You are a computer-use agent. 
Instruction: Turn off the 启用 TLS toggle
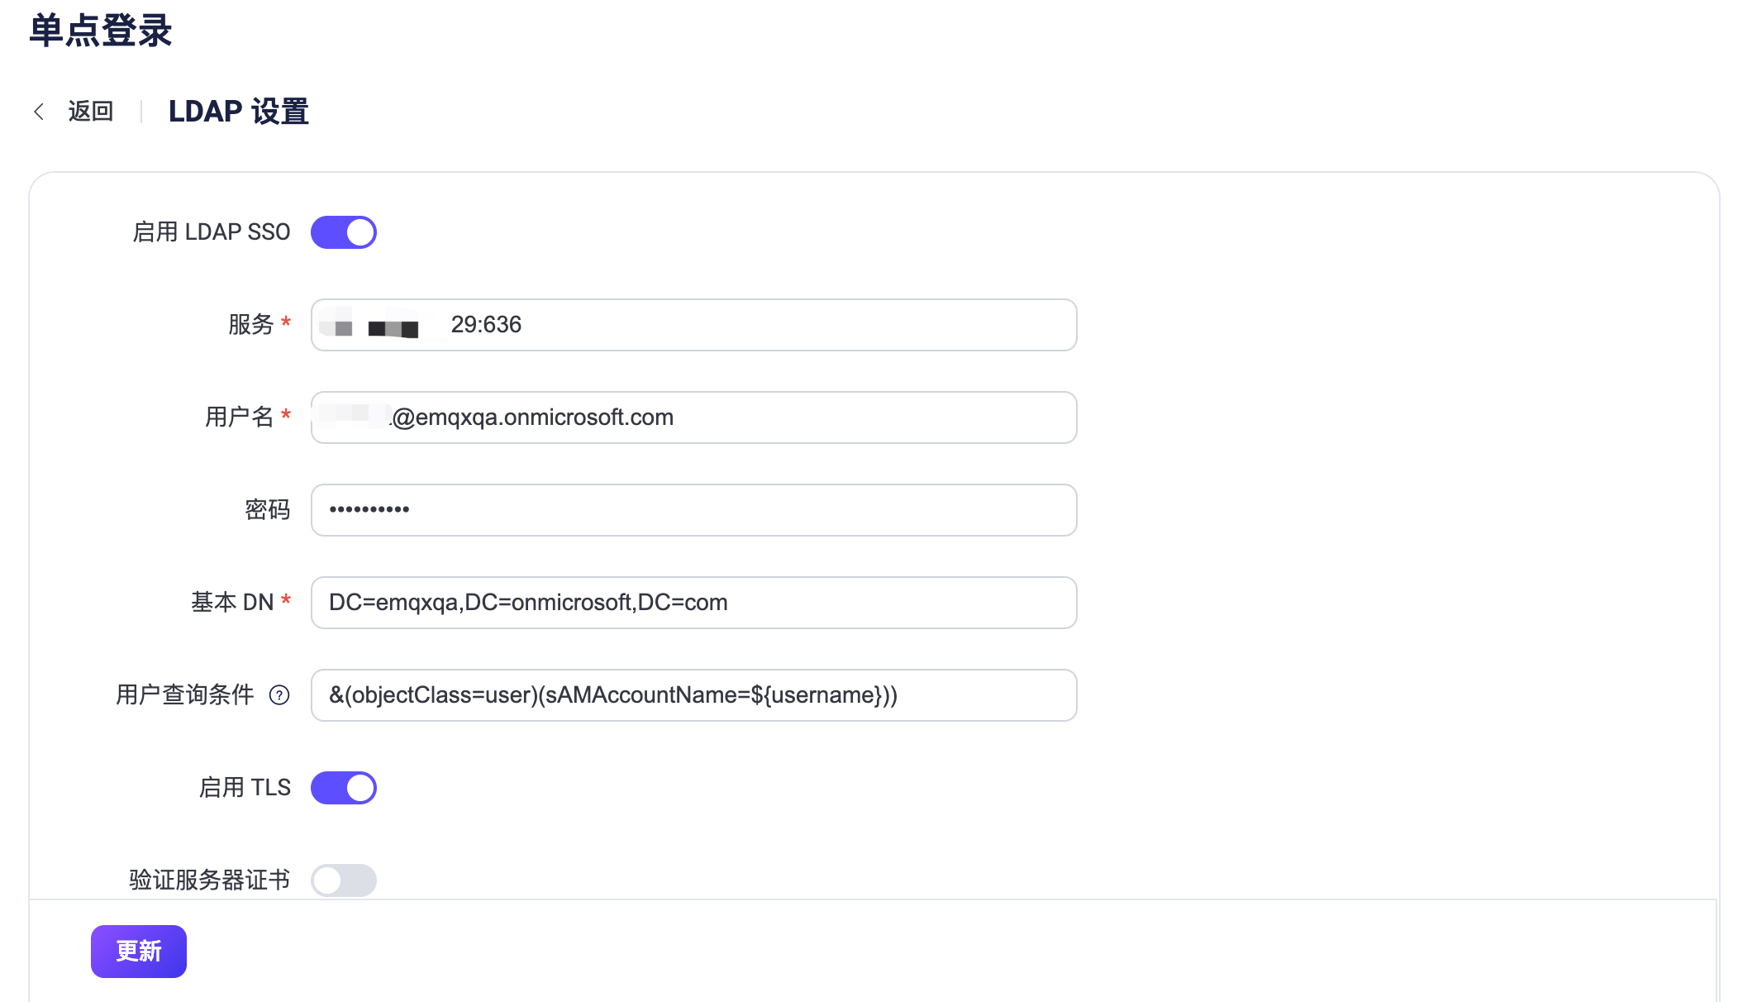tap(343, 788)
